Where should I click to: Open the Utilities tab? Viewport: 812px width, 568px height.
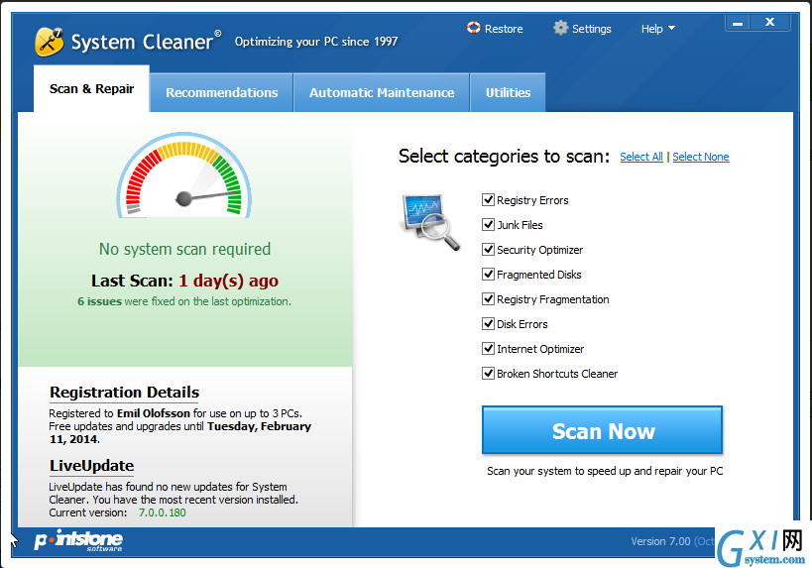click(x=508, y=92)
